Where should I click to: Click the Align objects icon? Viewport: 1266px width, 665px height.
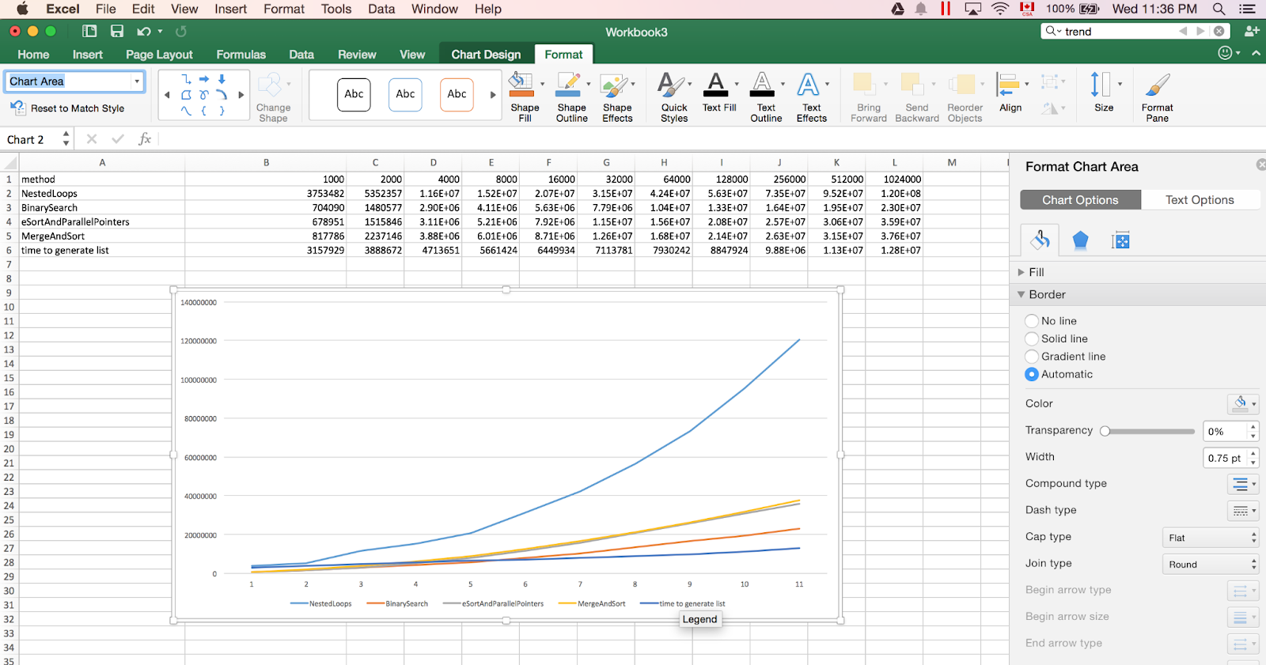[1008, 84]
